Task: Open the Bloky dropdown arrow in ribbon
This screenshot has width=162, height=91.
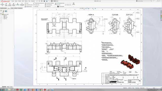Action: point(56,7)
